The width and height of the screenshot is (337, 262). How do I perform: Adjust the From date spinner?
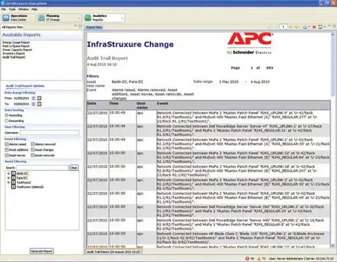(x=33, y=98)
